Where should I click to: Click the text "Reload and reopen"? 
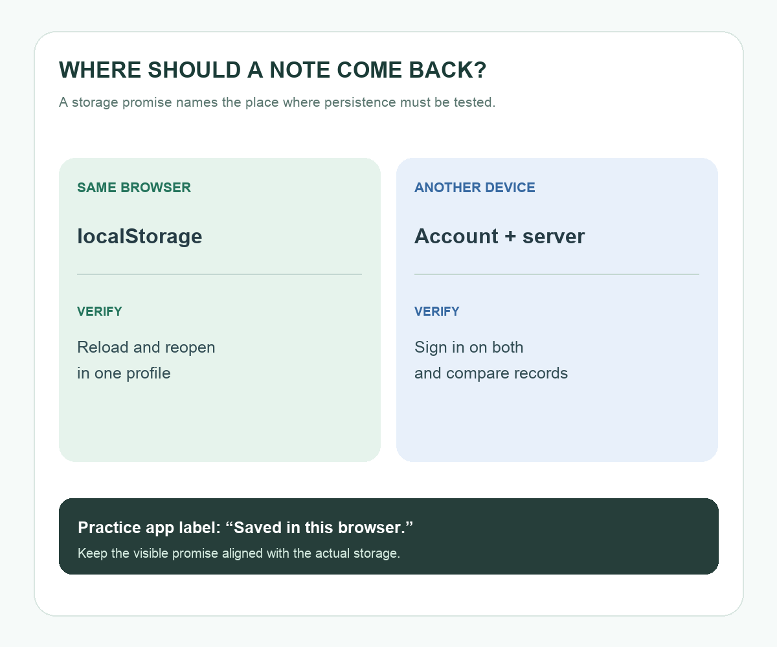click(146, 347)
